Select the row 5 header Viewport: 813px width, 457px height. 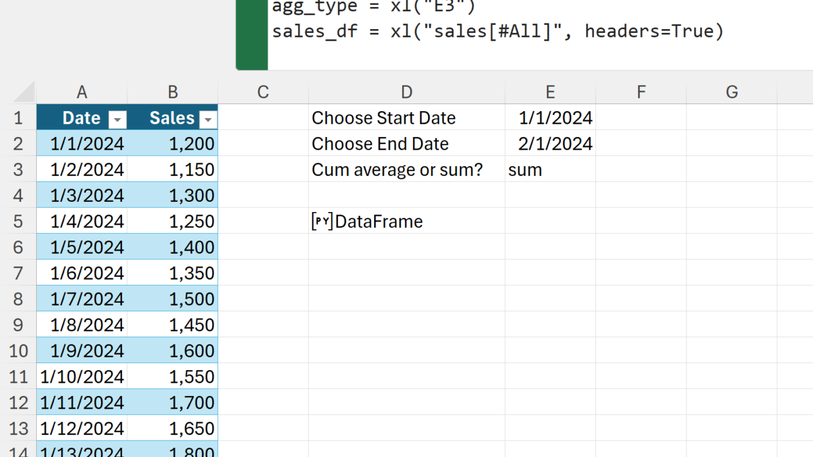click(18, 222)
